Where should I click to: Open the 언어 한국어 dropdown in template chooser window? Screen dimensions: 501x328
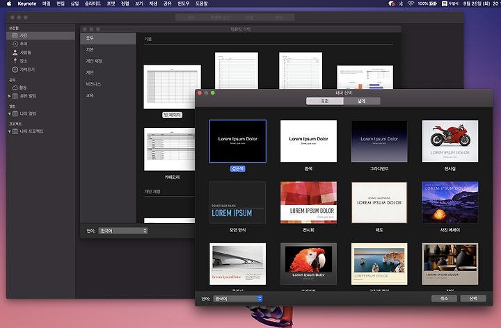pyautogui.click(x=123, y=231)
